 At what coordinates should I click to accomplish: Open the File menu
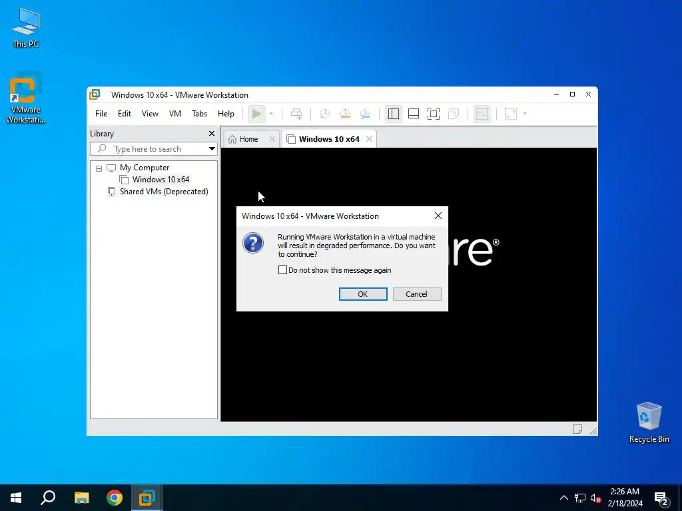click(x=101, y=114)
